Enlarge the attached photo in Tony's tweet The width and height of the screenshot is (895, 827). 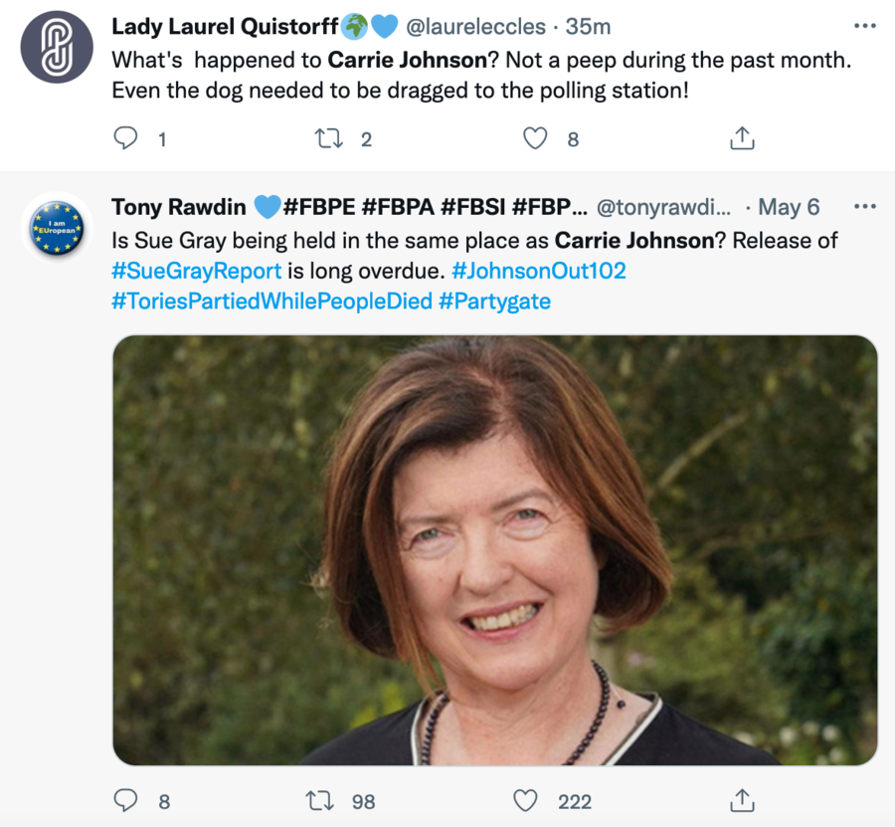[494, 549]
